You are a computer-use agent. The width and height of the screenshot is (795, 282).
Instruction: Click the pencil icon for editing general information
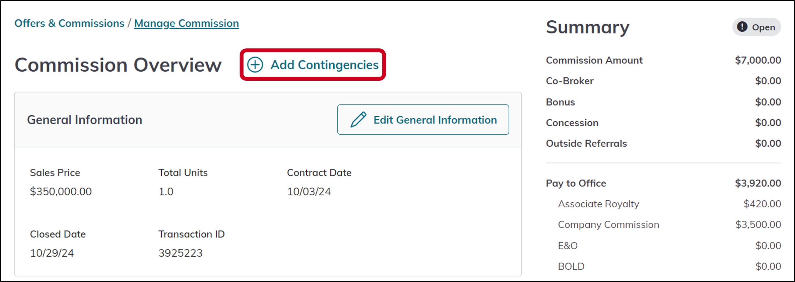coord(358,119)
